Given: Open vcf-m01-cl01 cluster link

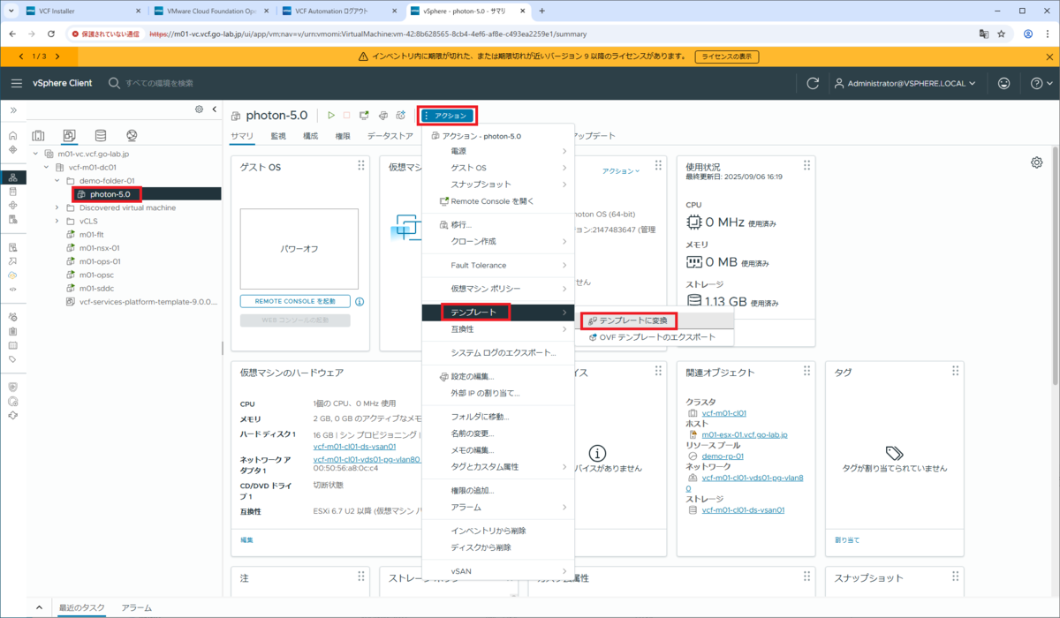Looking at the screenshot, I should click(723, 413).
